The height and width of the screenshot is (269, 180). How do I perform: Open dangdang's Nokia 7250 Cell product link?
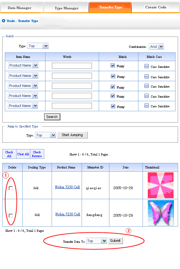(x=68, y=214)
